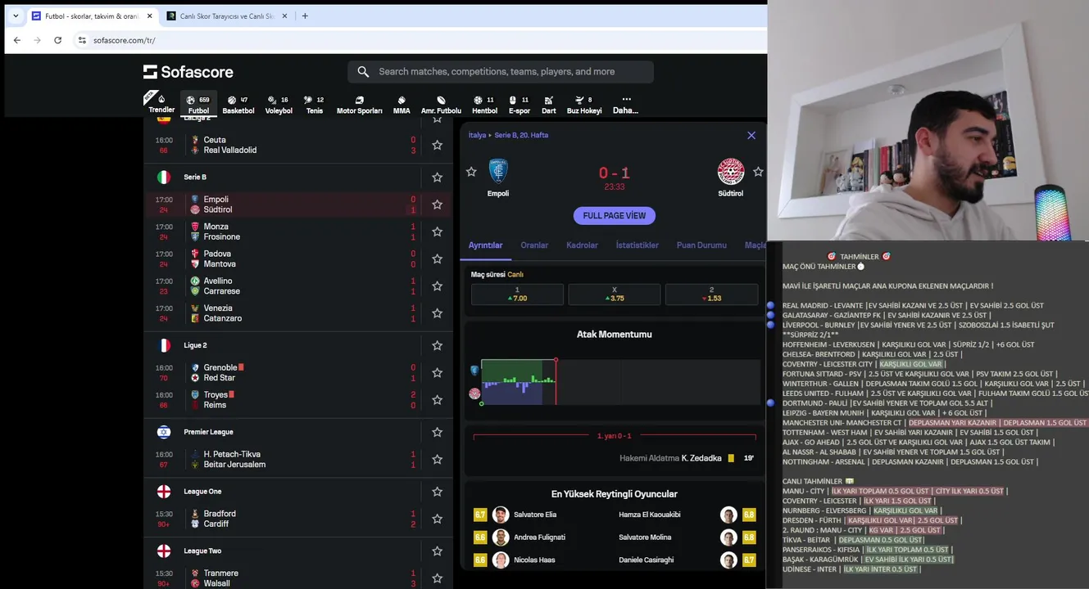
Task: Switch to the Oranlar tab
Action: [534, 245]
